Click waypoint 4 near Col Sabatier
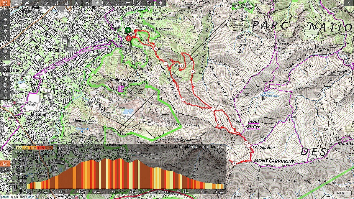Image resolution: width=354 pixels, height=199 pixels. pos(249,145)
